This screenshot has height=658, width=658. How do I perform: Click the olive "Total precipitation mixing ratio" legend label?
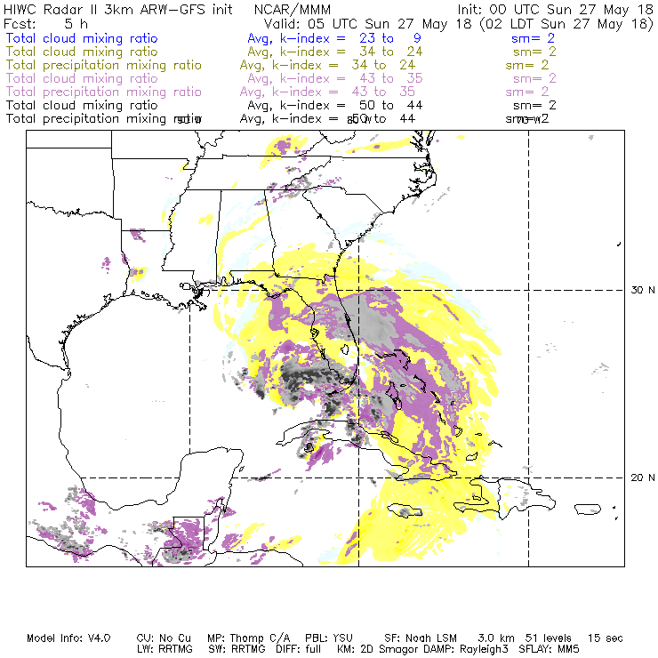tap(104, 65)
